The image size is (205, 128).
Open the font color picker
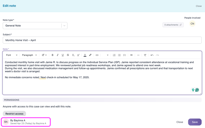[85, 55]
